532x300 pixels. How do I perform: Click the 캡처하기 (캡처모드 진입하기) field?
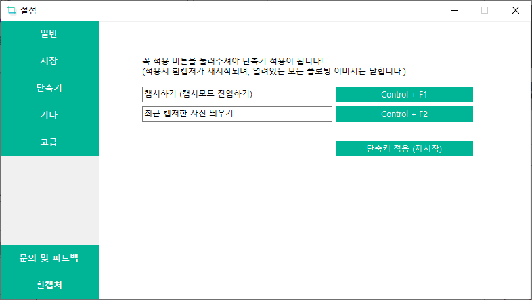click(237, 94)
